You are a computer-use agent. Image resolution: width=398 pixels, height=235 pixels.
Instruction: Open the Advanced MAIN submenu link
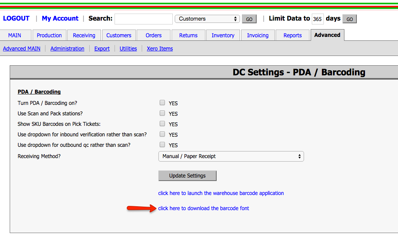click(22, 49)
